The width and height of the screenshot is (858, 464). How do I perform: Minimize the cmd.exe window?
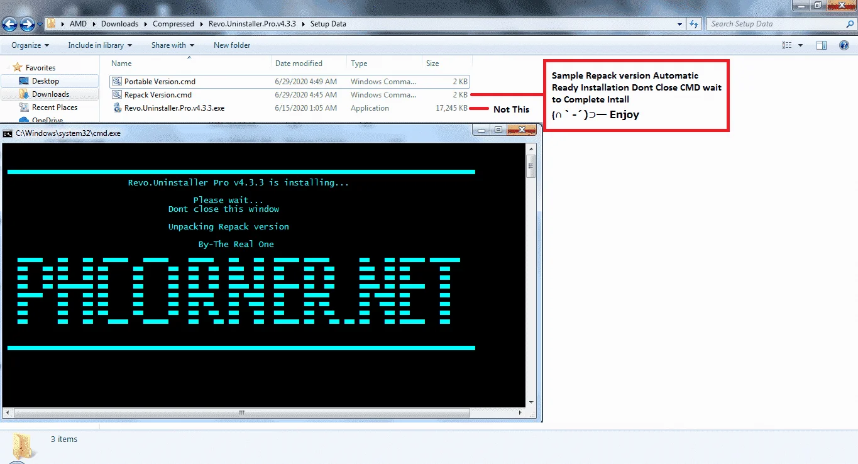[482, 130]
